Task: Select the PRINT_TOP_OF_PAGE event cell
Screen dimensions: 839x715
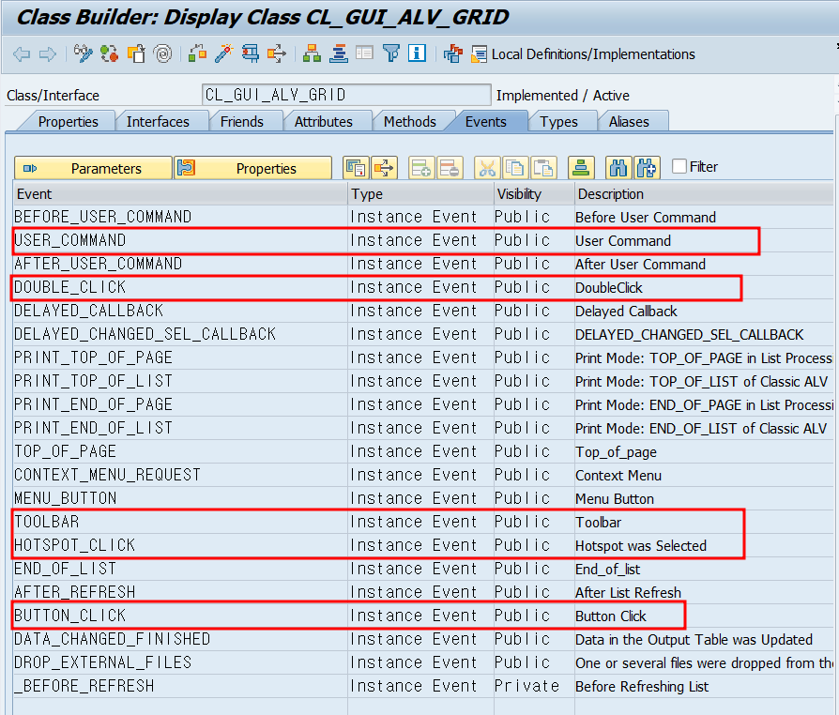Action: coord(180,357)
